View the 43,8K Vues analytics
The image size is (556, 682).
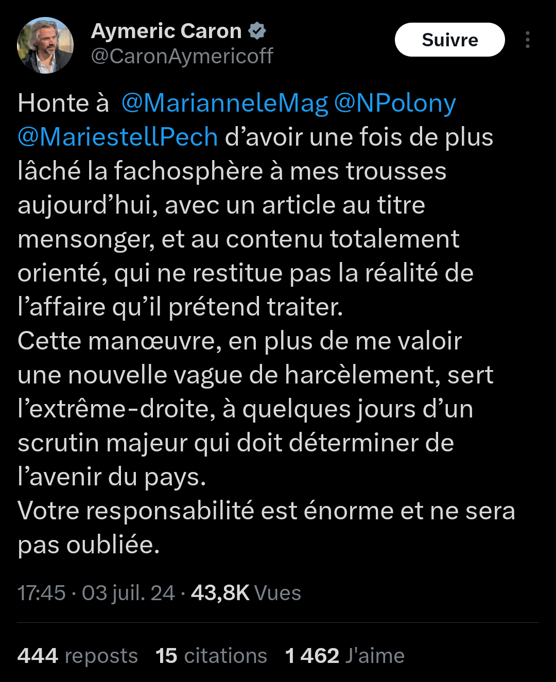click(246, 593)
